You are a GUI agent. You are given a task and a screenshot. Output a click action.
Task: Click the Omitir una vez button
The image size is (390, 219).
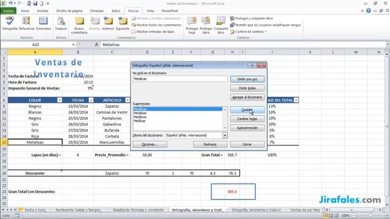[x=247, y=79]
